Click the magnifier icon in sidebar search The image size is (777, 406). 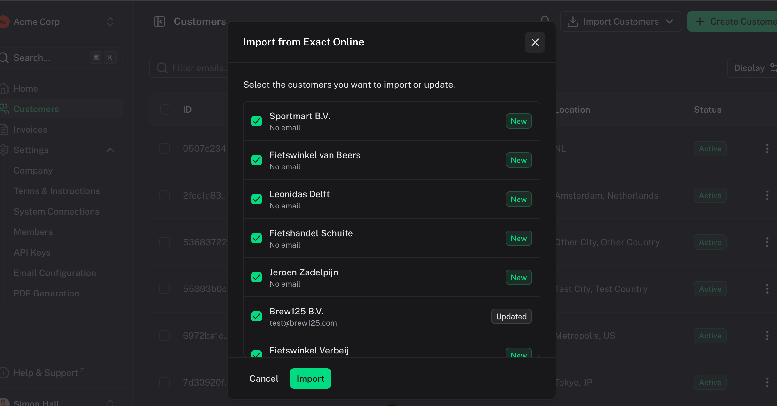pyautogui.click(x=4, y=58)
